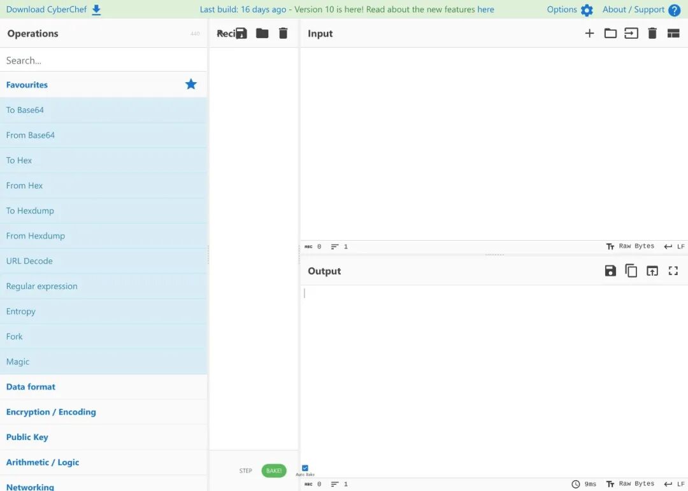Expand the Arithmetic / Logic category
The image size is (688, 491).
[x=104, y=462]
